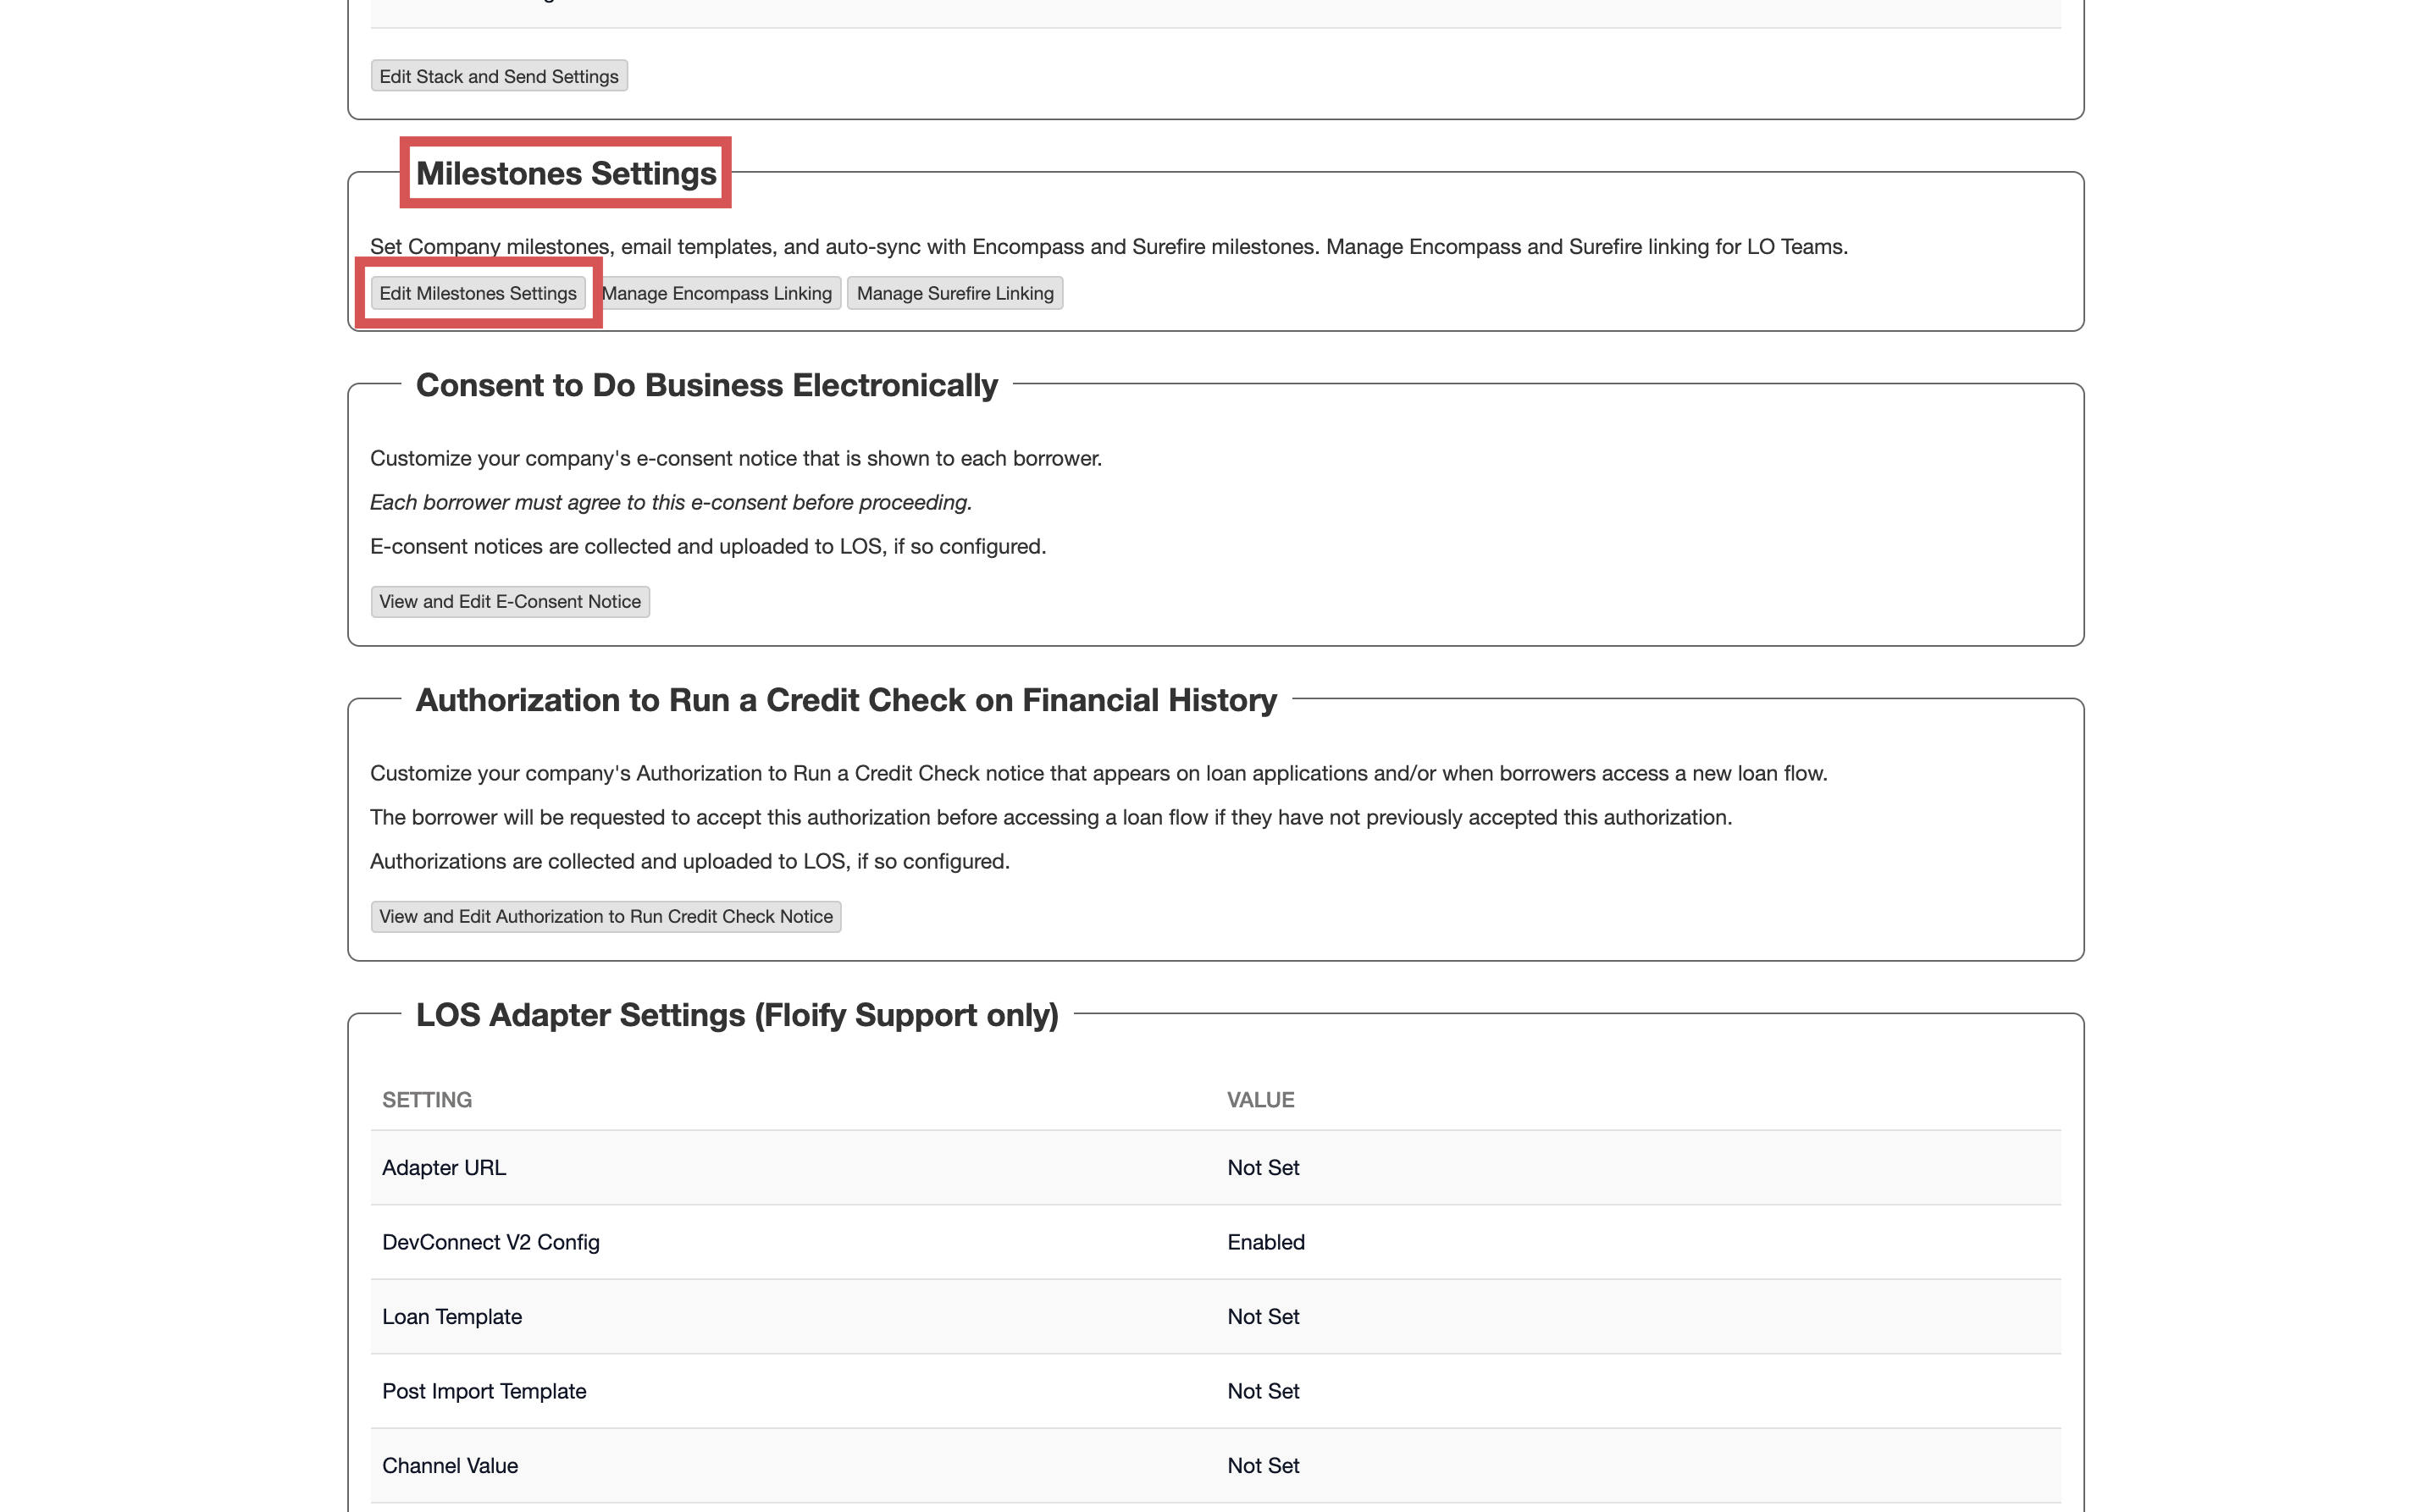Open Authorization to Run Credit Check Notice editor

pyautogui.click(x=606, y=916)
